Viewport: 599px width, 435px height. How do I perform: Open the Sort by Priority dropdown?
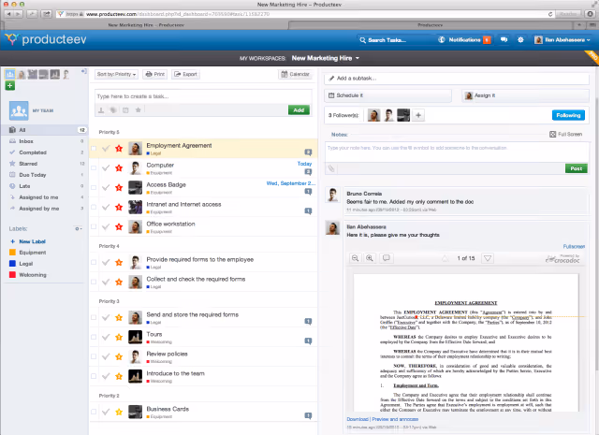[x=116, y=74]
